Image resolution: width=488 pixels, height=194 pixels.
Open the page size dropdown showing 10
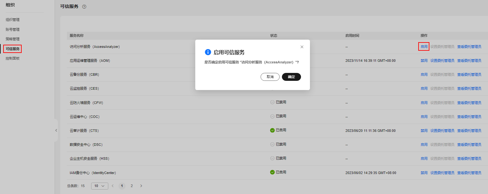[99, 186]
